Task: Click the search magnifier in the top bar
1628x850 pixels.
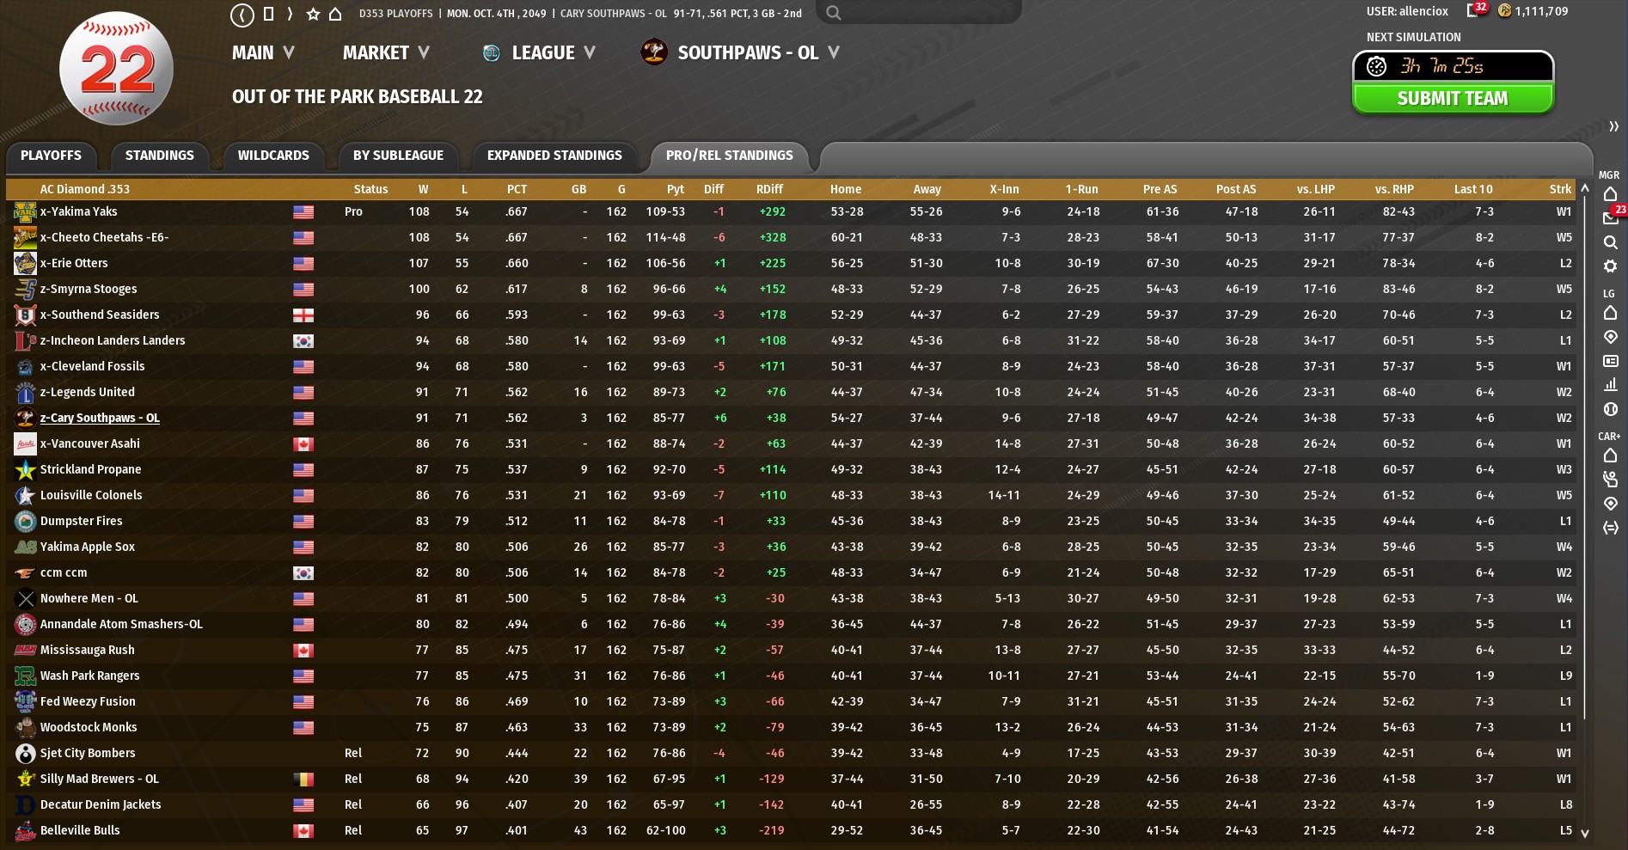Action: coord(833,13)
